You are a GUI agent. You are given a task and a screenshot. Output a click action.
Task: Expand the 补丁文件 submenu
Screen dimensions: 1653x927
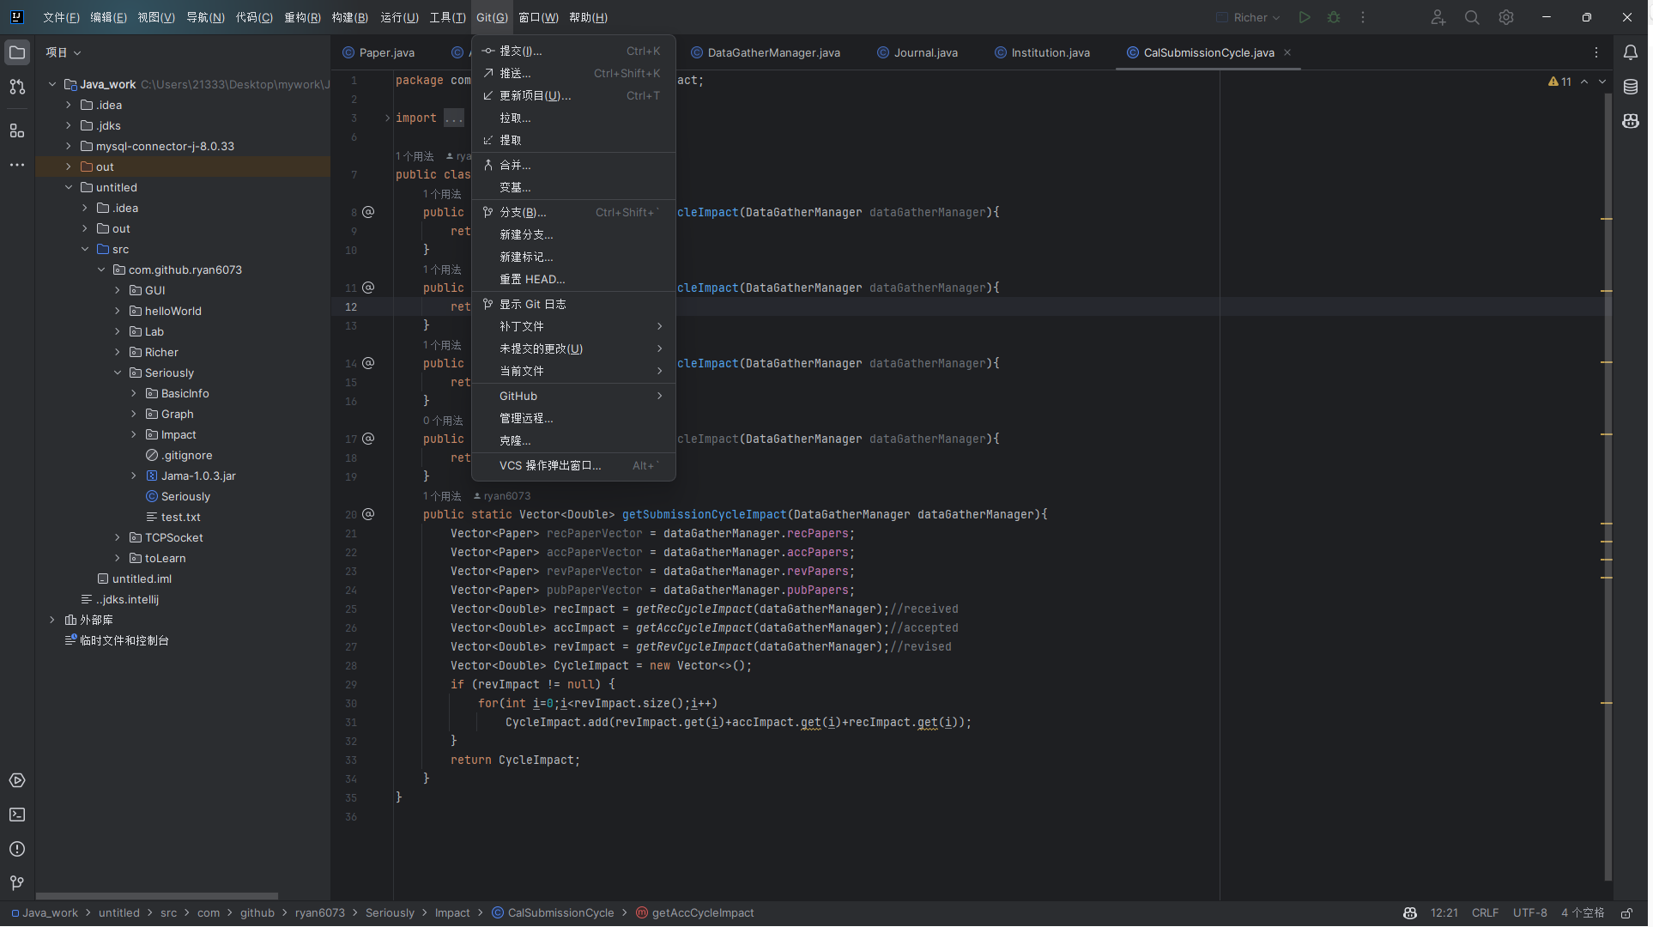click(x=573, y=326)
